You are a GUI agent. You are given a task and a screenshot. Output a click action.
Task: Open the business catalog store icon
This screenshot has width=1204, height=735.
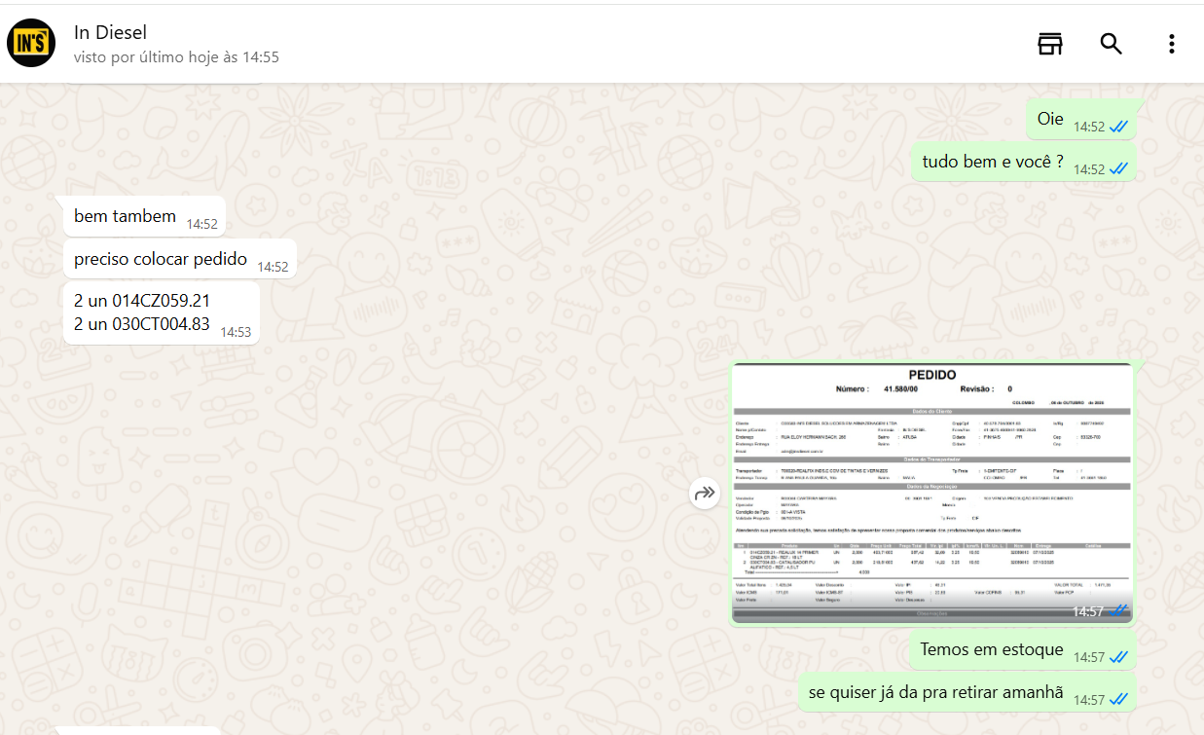1049,44
